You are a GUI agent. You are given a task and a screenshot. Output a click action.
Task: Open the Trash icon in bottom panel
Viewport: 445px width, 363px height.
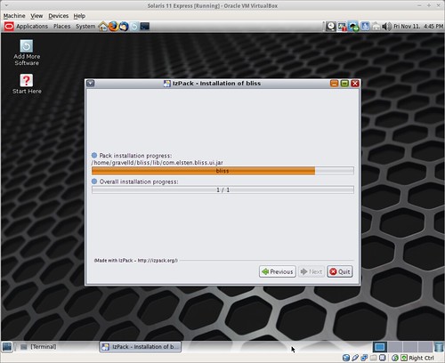(439, 347)
